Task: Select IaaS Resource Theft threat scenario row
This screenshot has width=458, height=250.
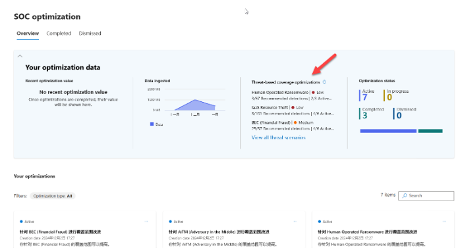Action: (293, 111)
